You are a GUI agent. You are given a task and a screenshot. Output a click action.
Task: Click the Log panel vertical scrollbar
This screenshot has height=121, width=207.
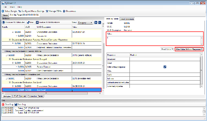click(204, 111)
